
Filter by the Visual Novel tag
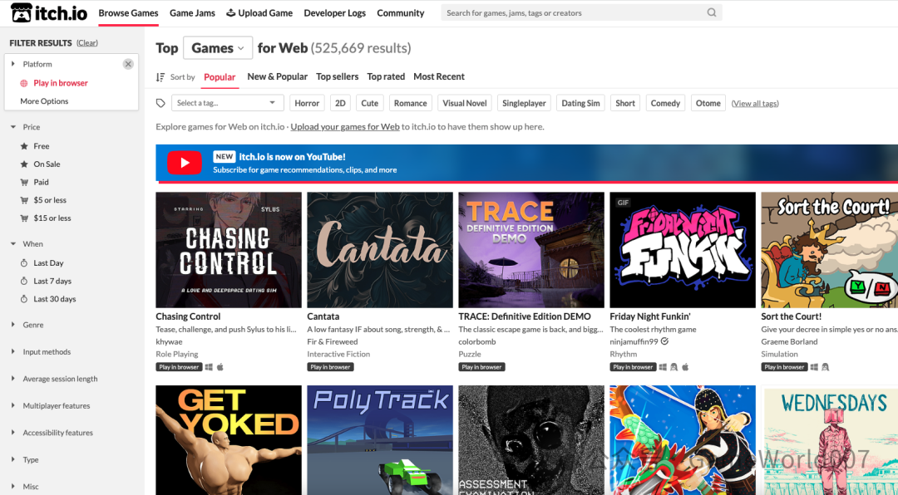[x=465, y=103]
